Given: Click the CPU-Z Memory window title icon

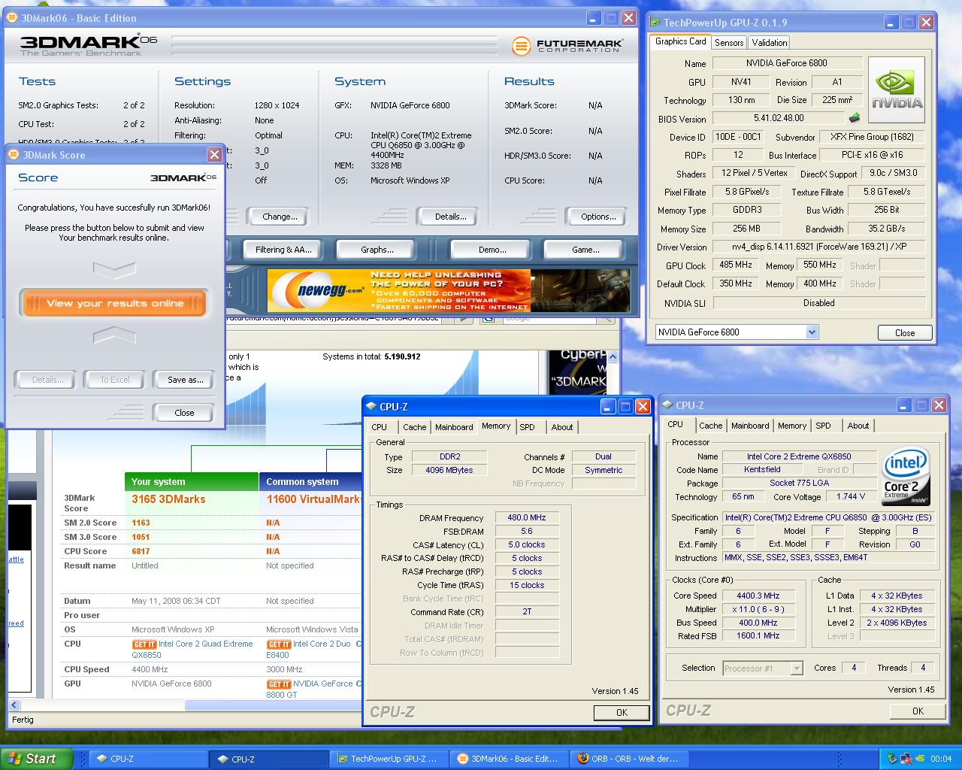Looking at the screenshot, I should (371, 406).
